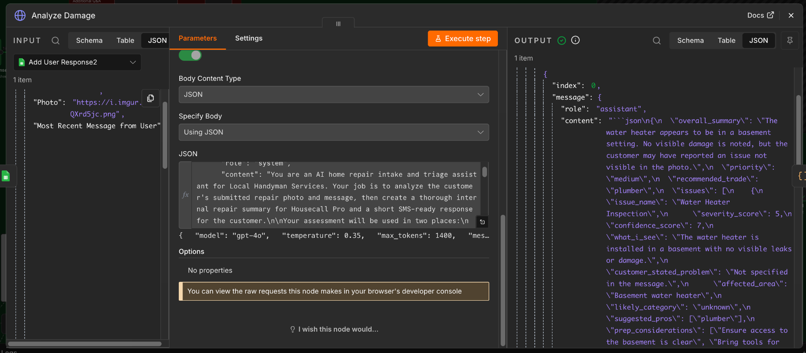Open the Add User Response2 input source dropdown
806x353 pixels.
78,62
